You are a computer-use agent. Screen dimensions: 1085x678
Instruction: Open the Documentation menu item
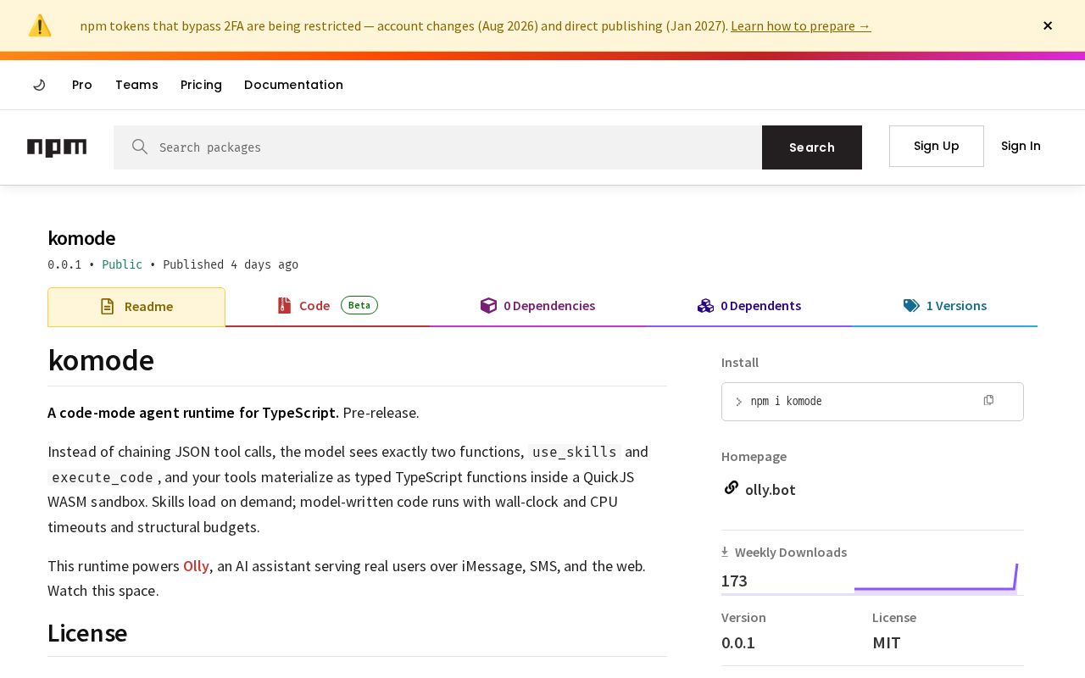click(293, 85)
